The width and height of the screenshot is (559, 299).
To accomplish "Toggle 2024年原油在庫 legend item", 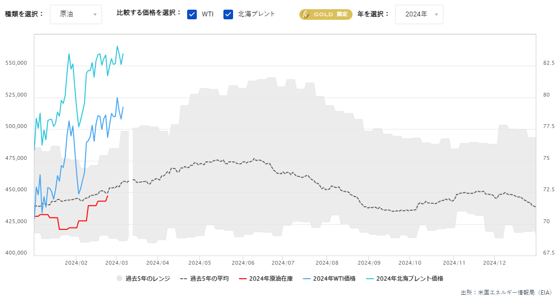I will pyautogui.click(x=265, y=278).
